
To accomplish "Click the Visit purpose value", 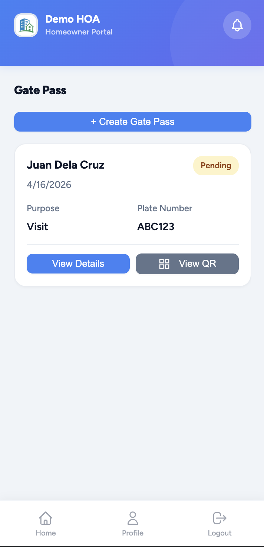I will coord(37,226).
